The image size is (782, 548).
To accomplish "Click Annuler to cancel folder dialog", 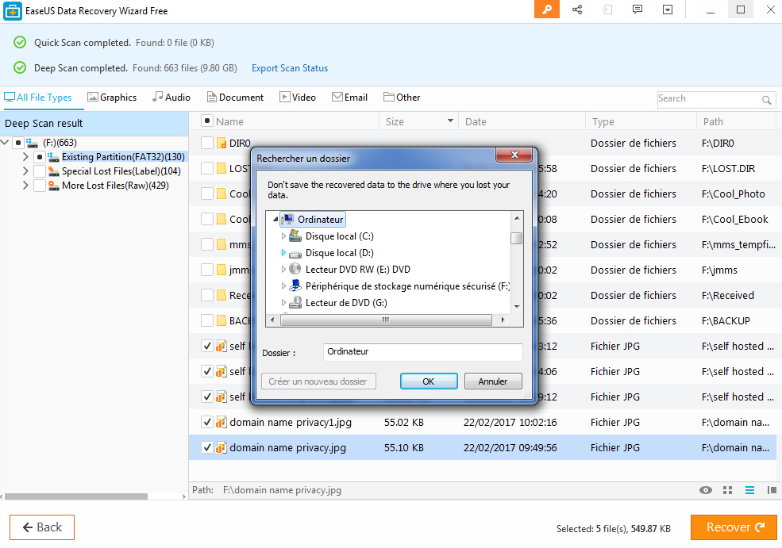I will 493,381.
